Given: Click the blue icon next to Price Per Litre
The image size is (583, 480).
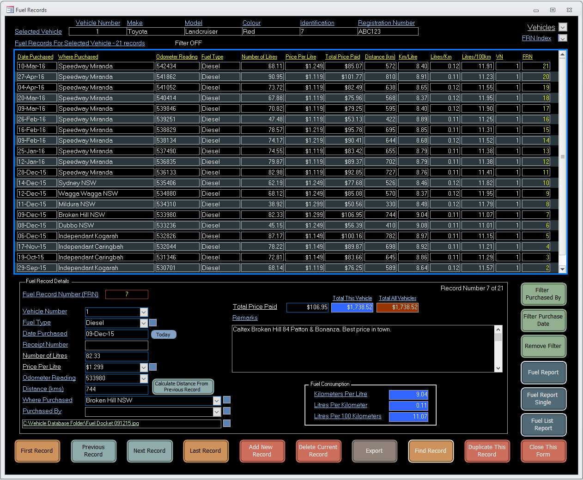Looking at the screenshot, I should point(153,367).
